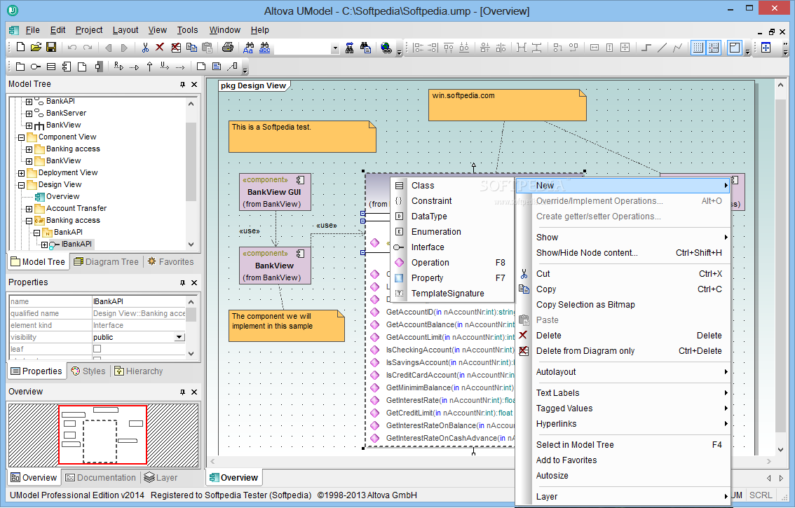Viewport: 795px width, 508px height.
Task: Click the Copy toolbar icon
Action: 191,48
